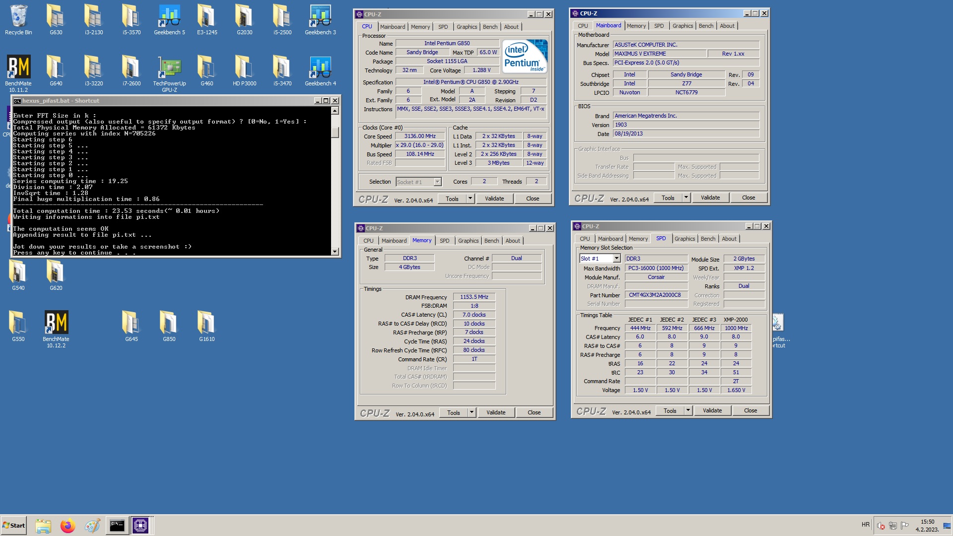Screen dimensions: 953x536
Task: Open SPD tab in Memory window
Action: coord(444,241)
